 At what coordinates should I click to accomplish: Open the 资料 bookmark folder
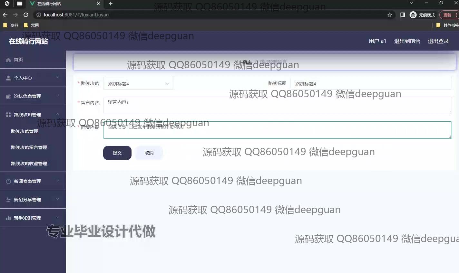tap(11, 25)
